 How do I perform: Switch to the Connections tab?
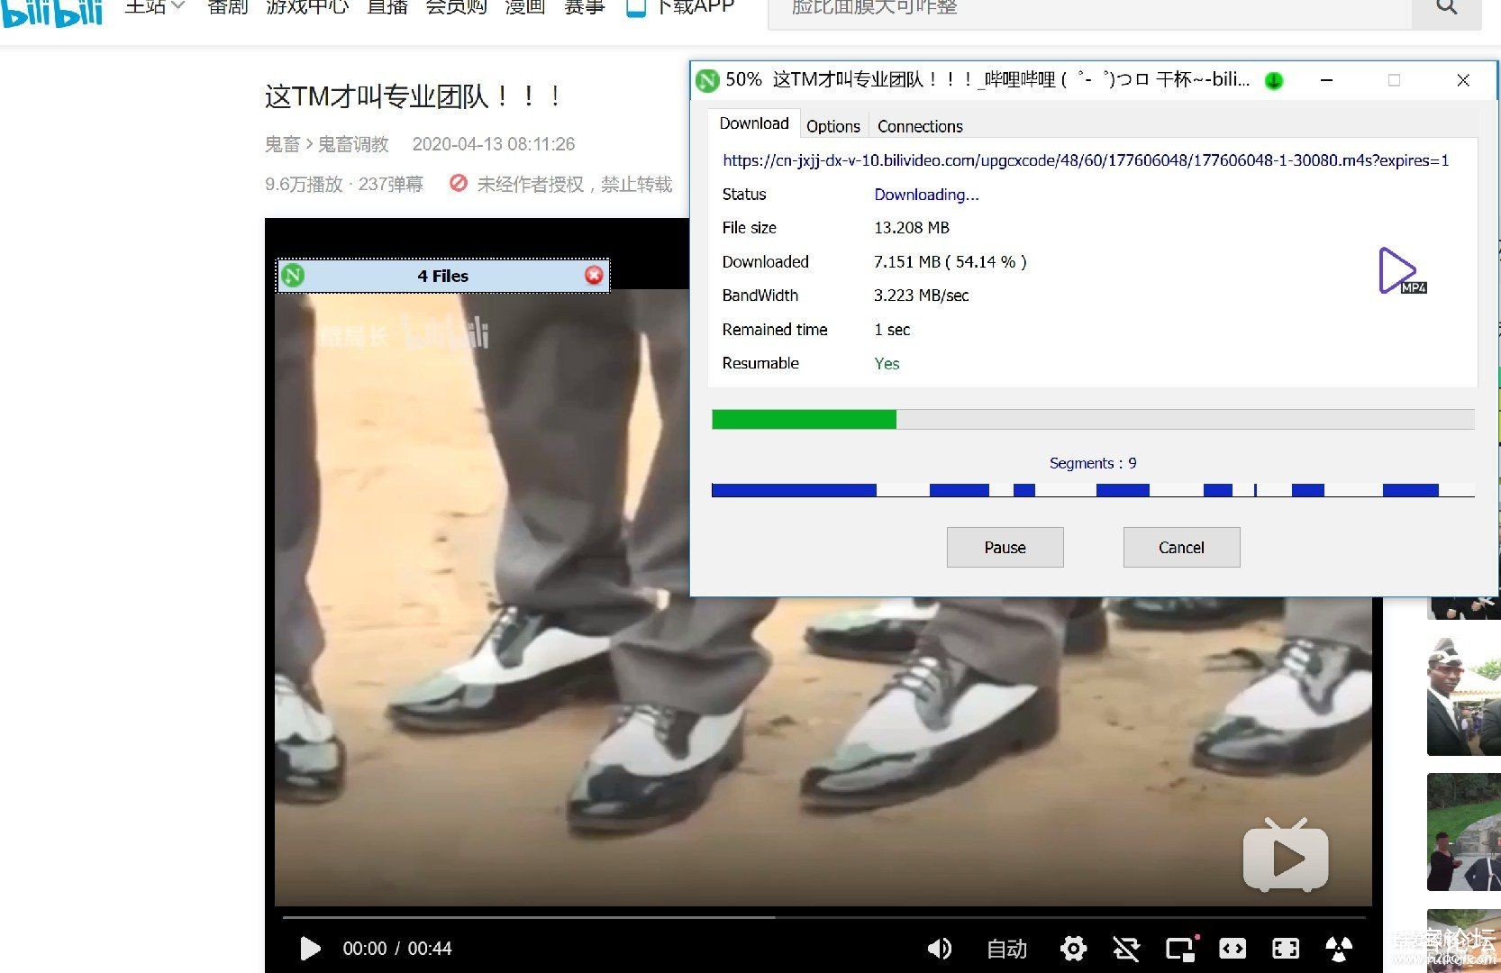[920, 126]
